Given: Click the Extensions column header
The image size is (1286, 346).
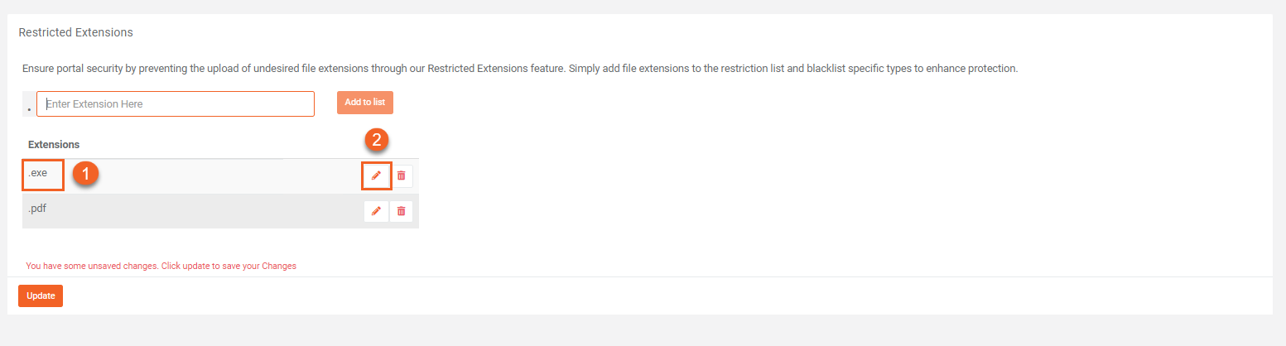Looking at the screenshot, I should [x=54, y=145].
